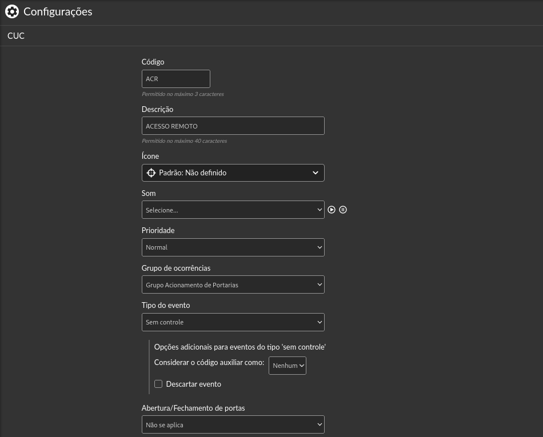The height and width of the screenshot is (437, 543).
Task: Play the selected sound
Action: [332, 210]
